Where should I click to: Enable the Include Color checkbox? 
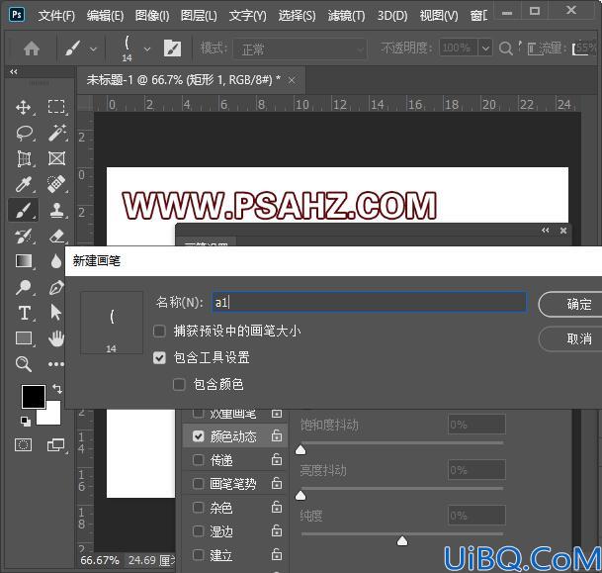tap(179, 384)
